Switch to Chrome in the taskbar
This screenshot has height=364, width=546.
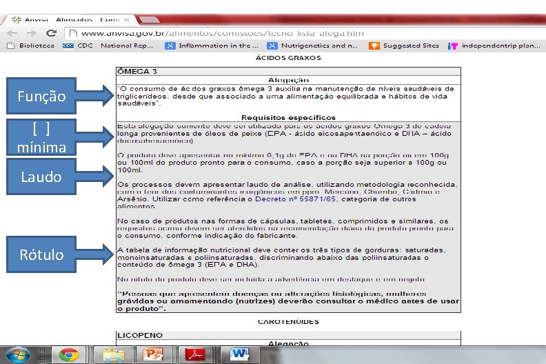tap(69, 355)
